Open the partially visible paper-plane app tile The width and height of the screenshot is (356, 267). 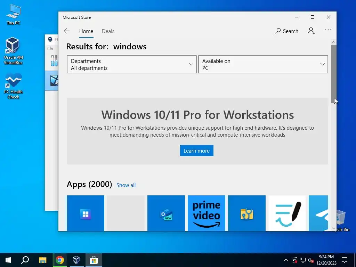point(318,213)
